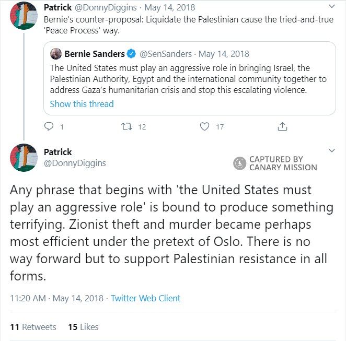Image resolution: width=346 pixels, height=341 pixels.
Task: Open Patrick's avatar in the top tweet
Action: 24,16
